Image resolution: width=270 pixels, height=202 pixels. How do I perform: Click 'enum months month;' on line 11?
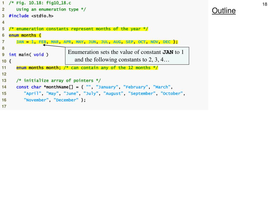pos(38,68)
